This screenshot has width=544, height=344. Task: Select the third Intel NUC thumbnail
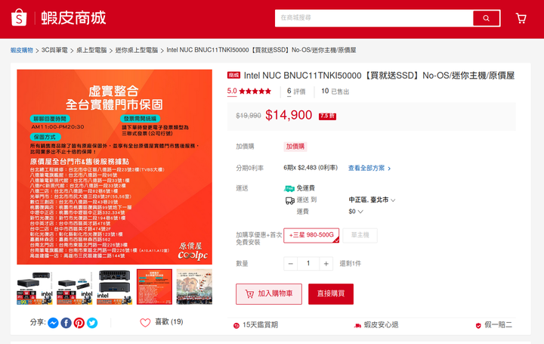coord(115,287)
